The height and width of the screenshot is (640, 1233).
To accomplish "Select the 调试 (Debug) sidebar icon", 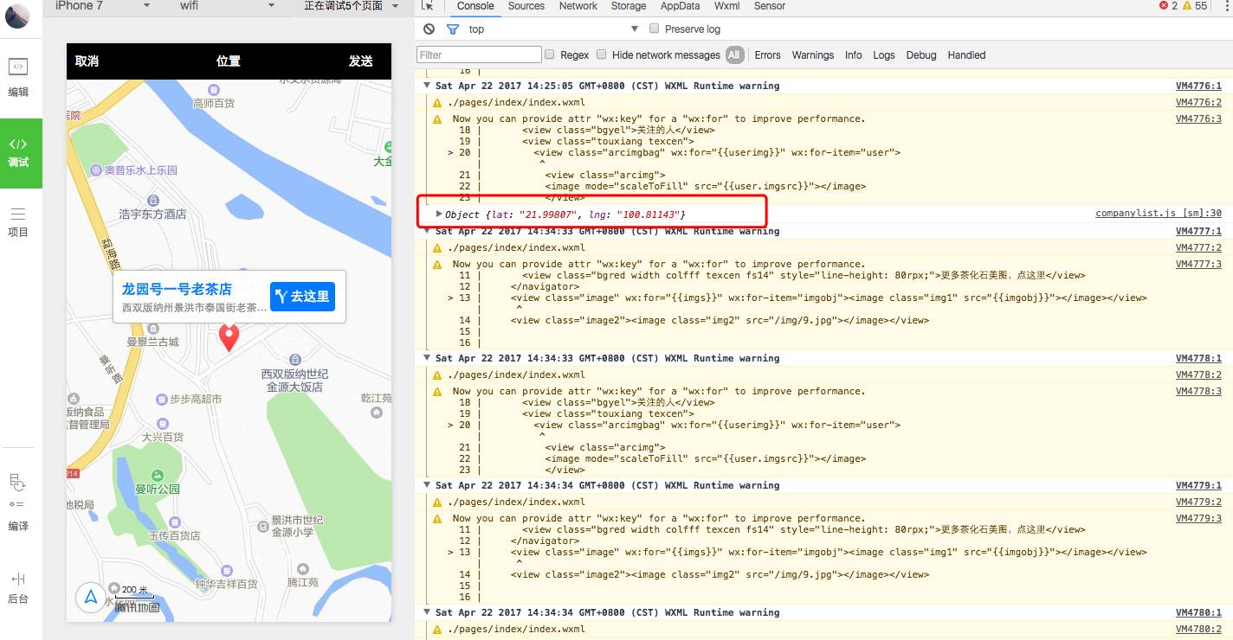I will (18, 152).
